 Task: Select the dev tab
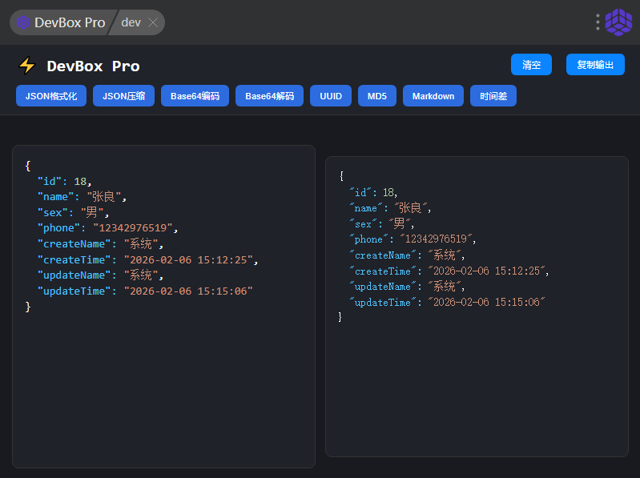pos(131,22)
